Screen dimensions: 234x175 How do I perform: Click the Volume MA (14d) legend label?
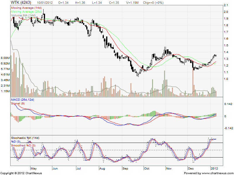tap(23, 15)
